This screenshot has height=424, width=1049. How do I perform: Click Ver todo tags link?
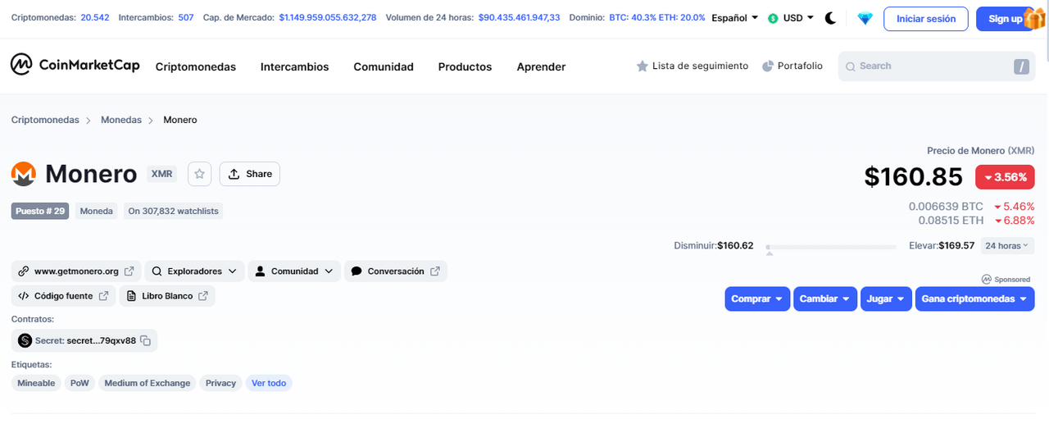269,383
